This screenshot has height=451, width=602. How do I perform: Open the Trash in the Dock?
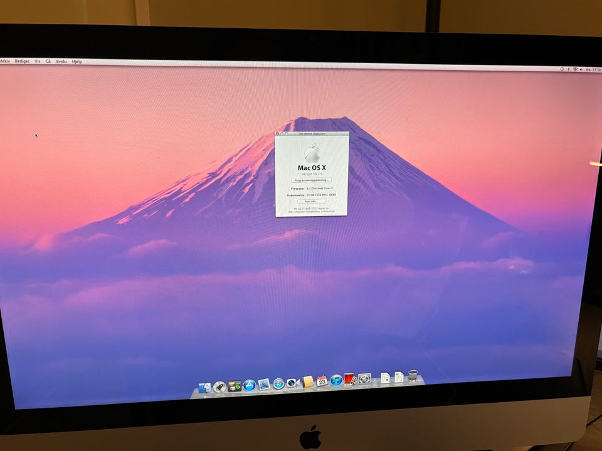413,375
